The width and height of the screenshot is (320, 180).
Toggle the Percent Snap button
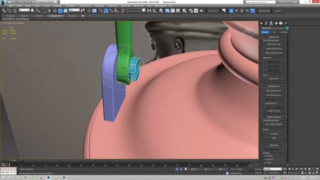click(111, 10)
